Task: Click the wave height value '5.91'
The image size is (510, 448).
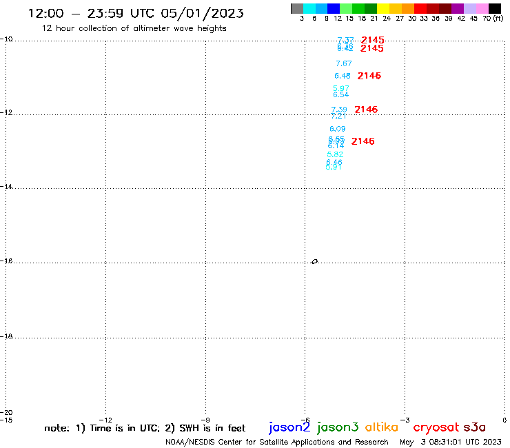Action: pos(334,167)
